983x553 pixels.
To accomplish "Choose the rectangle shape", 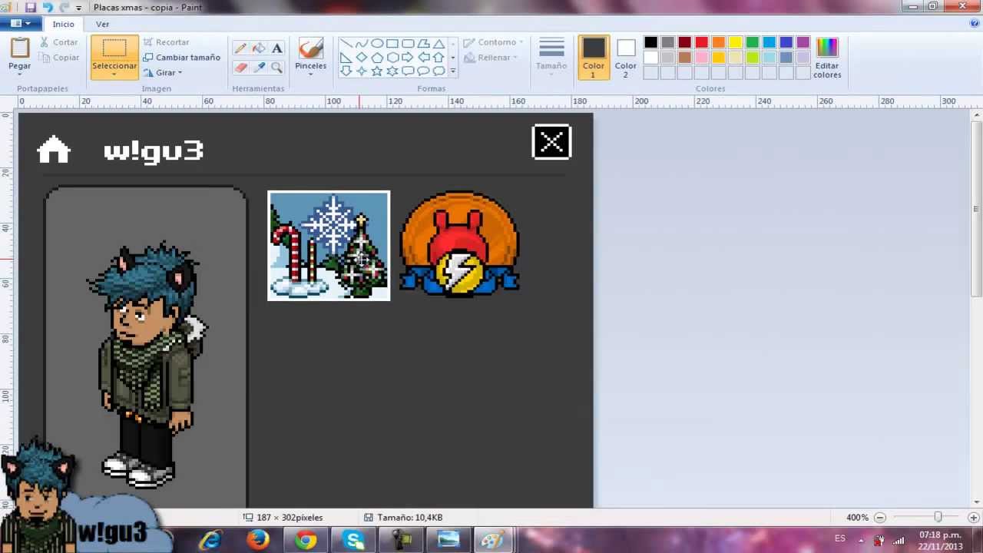I will [392, 44].
